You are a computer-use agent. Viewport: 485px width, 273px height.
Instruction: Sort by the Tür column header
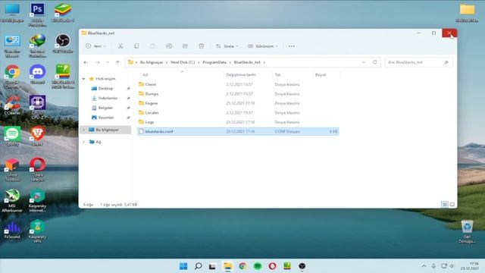pyautogui.click(x=278, y=75)
